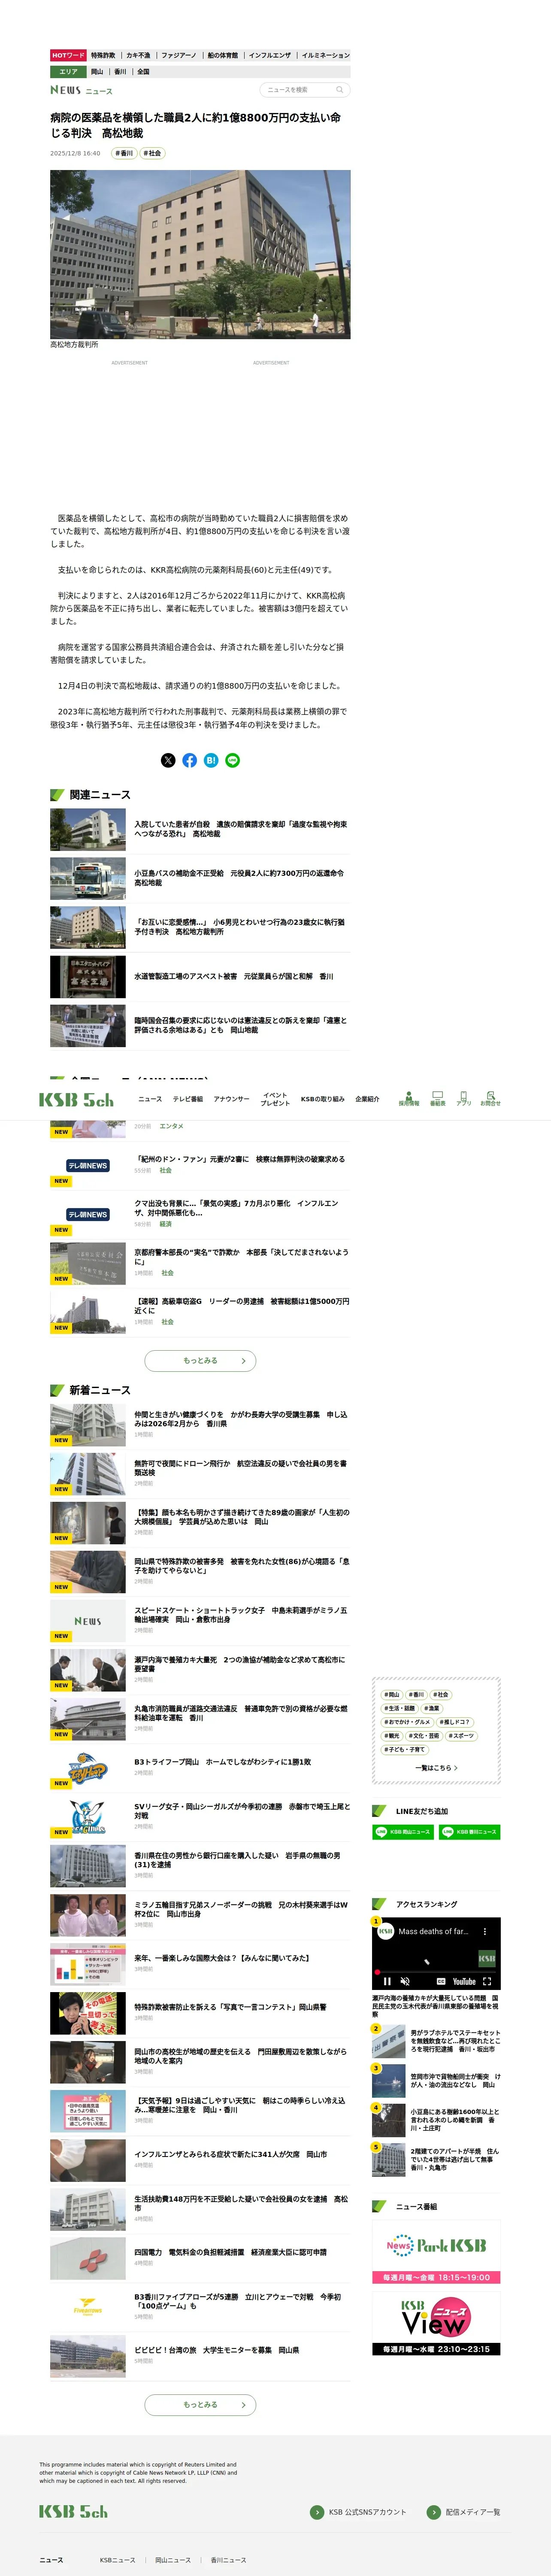
Task: Open the tag list via 一覧はこちら
Action: [436, 1768]
